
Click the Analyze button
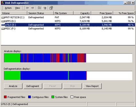[13, 86]
